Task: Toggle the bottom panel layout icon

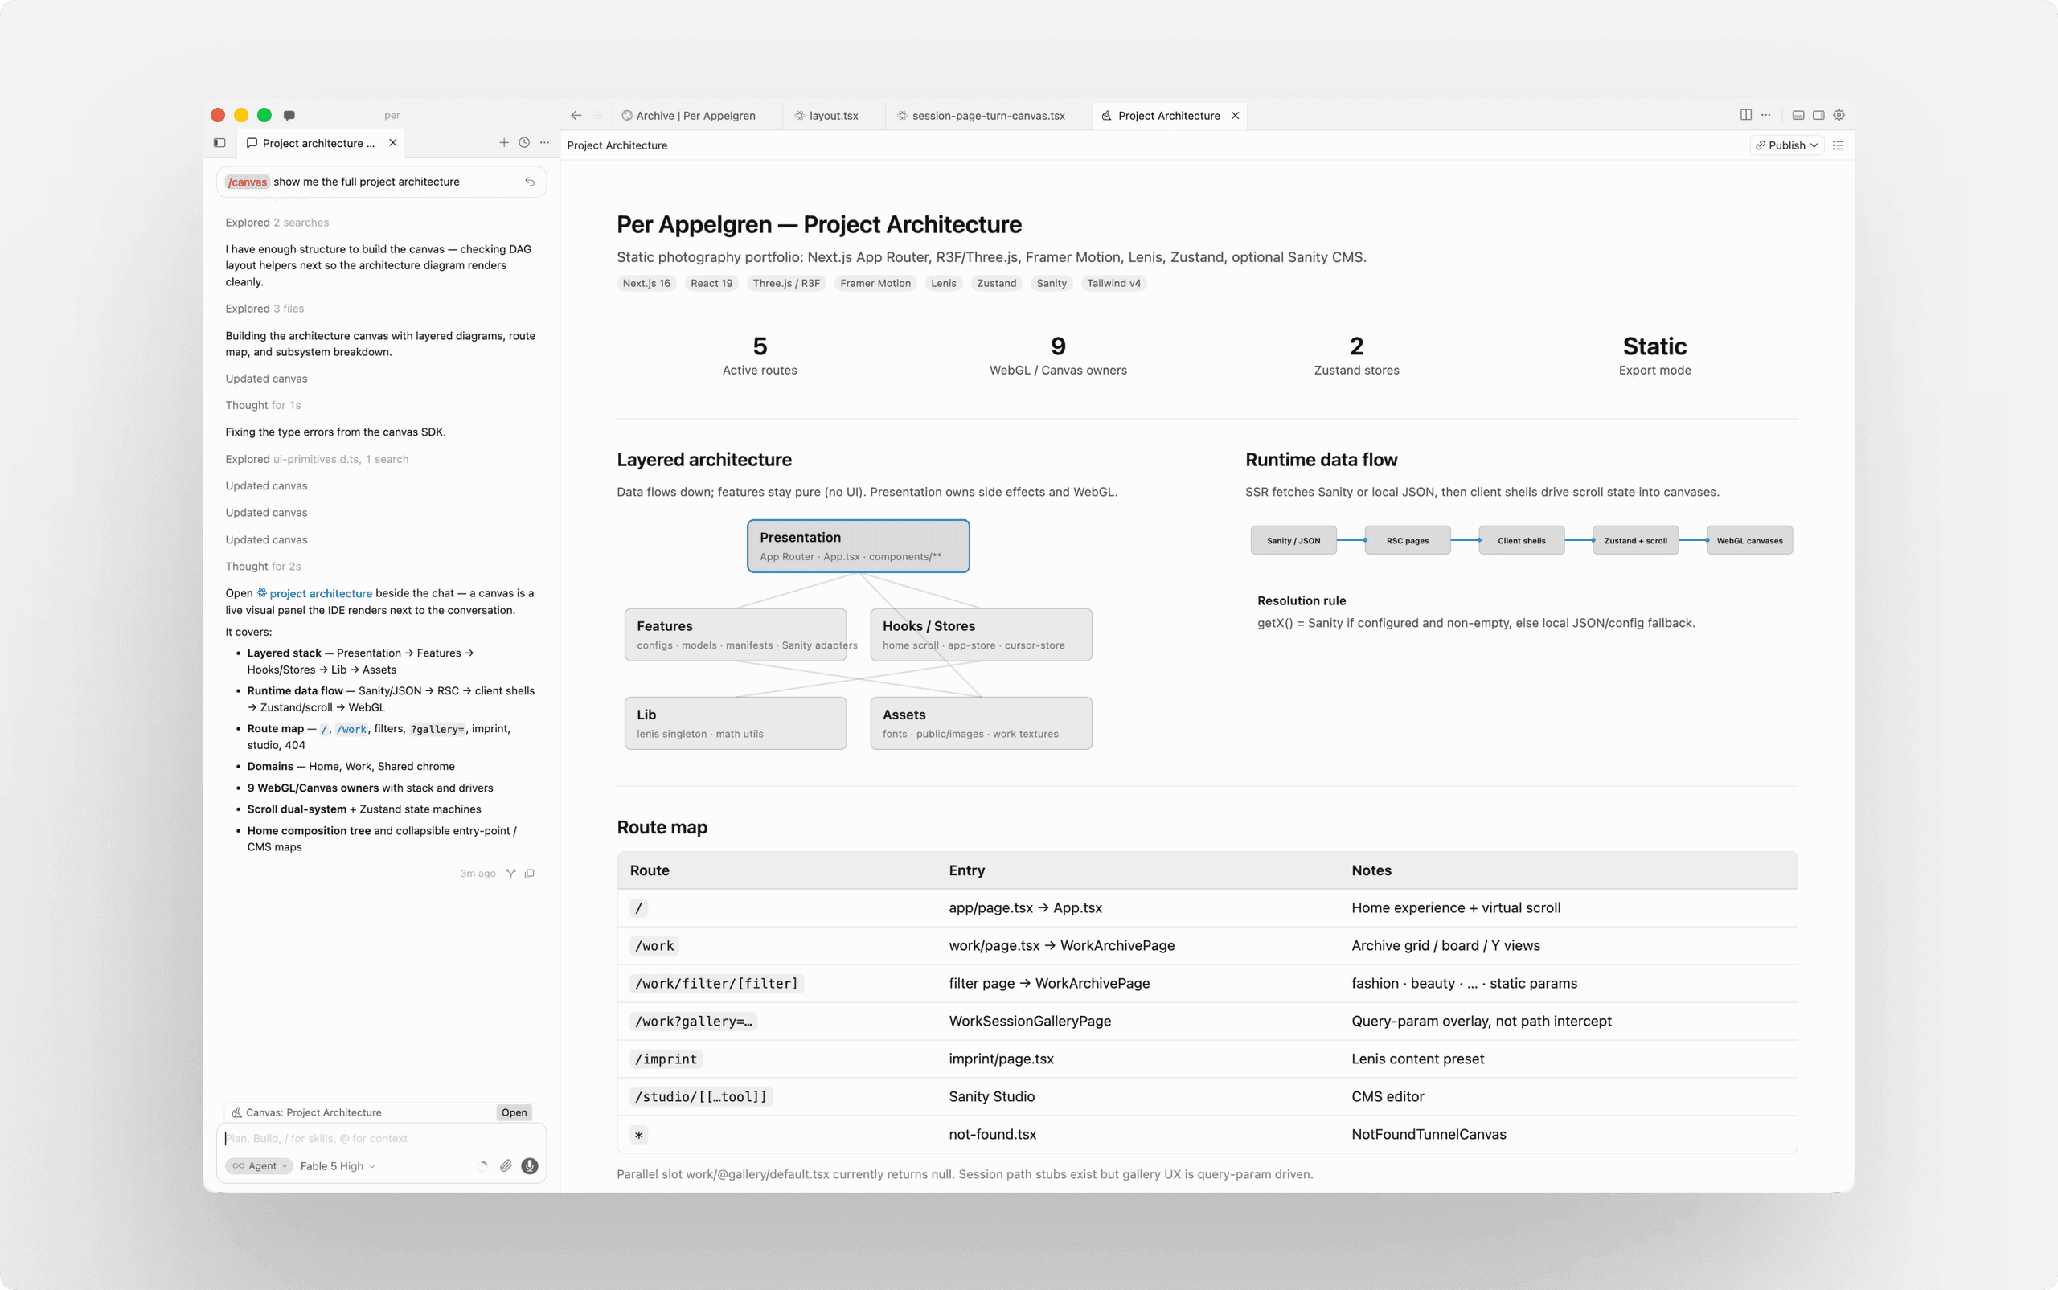Action: 1798,115
